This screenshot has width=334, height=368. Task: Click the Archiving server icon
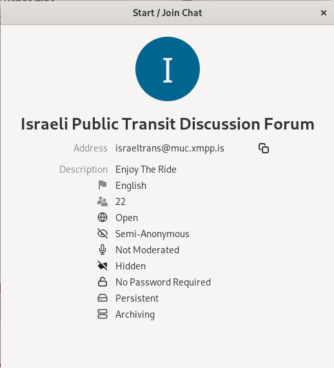pos(103,314)
